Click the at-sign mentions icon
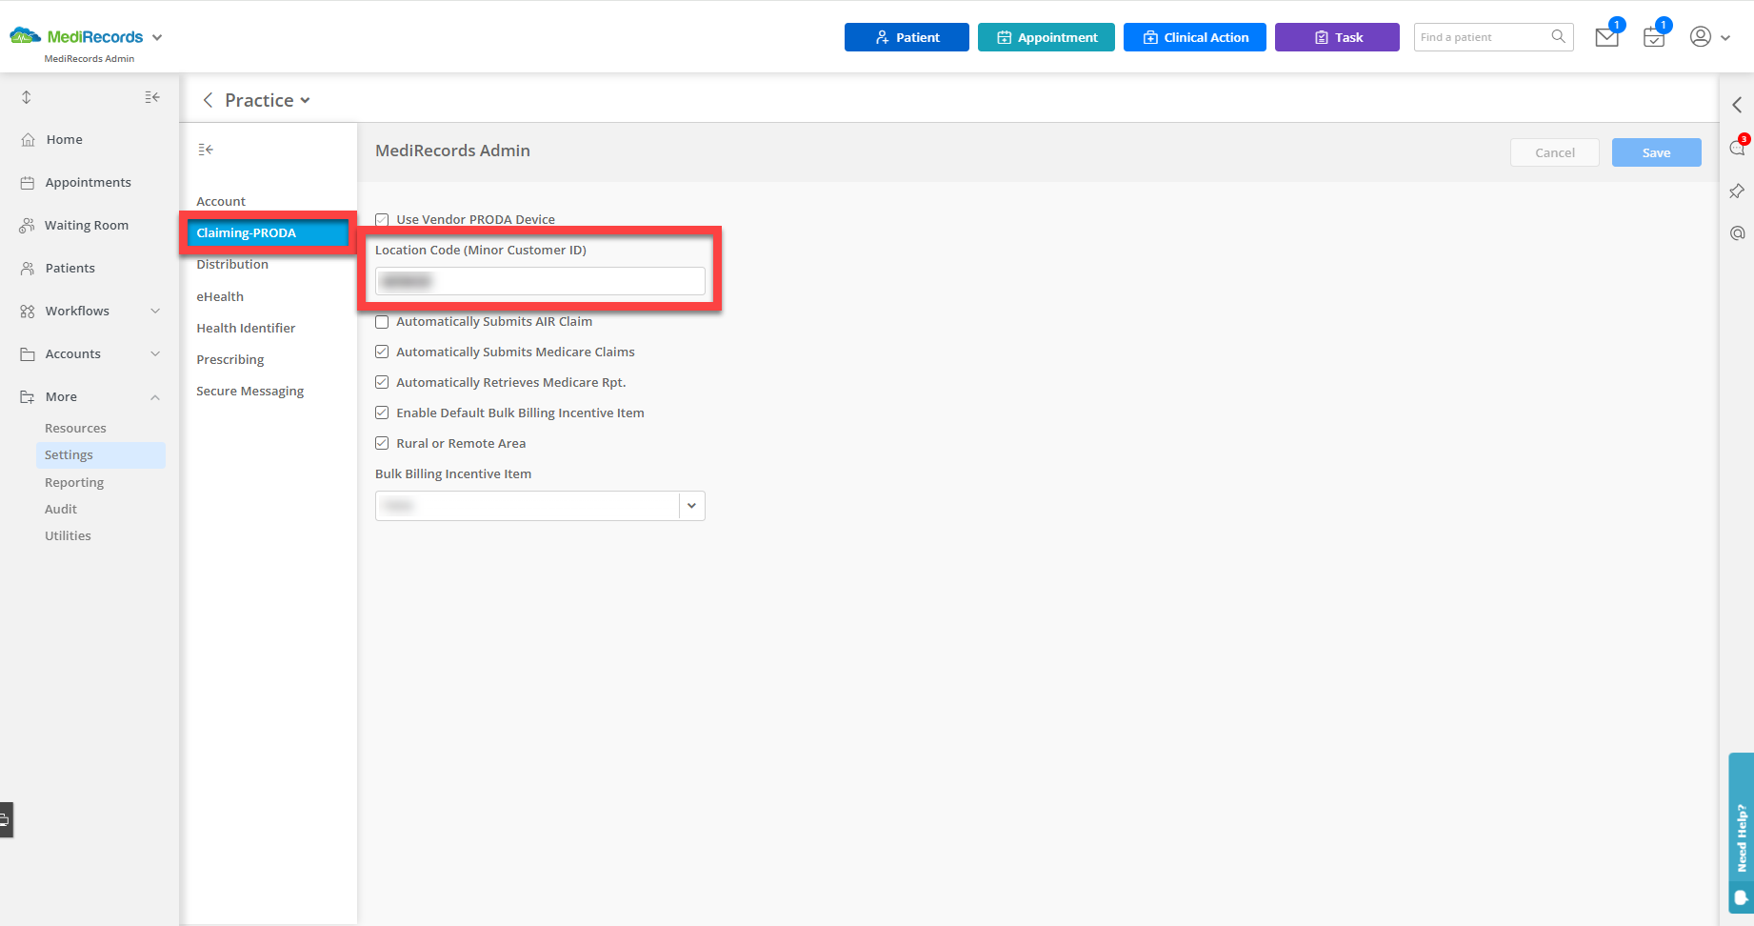Screen dimensions: 1754x926 [x=1738, y=233]
